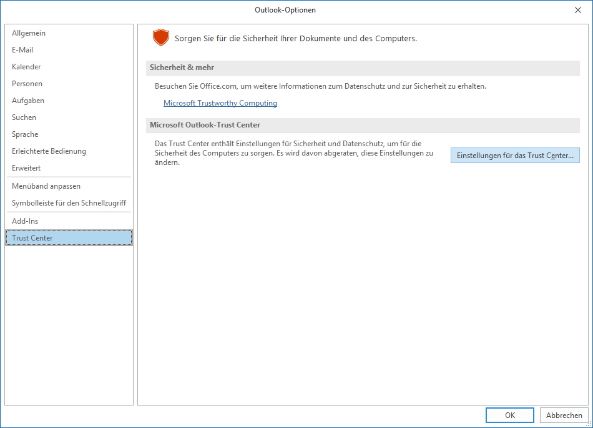Select Menüband anpassen in the sidebar
Image resolution: width=593 pixels, height=428 pixels.
(x=46, y=186)
